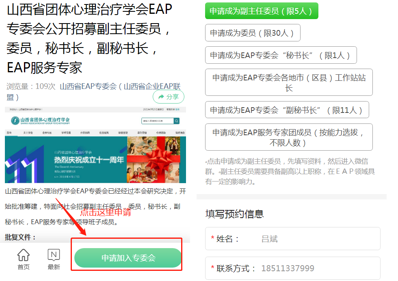Choose 申请成为委员（限30人）option

coord(252,33)
